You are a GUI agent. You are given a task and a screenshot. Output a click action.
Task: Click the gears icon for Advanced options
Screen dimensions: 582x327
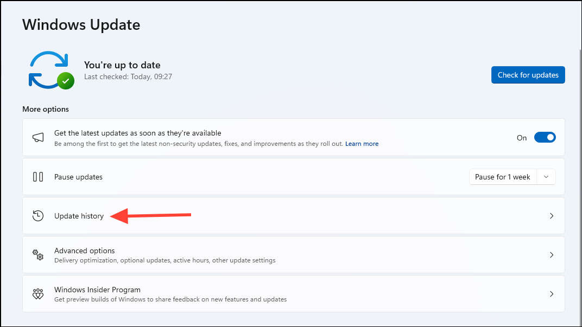pos(38,255)
